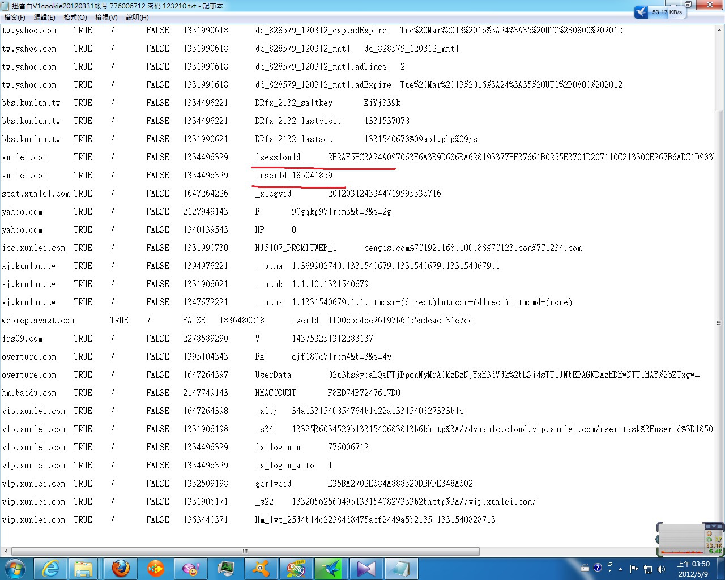Open the purple bow-tie app on taskbar
Viewport: 725px width, 580px height.
pyautogui.click(x=366, y=568)
